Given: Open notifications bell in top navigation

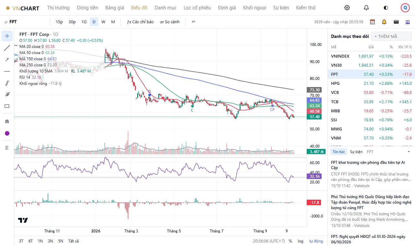Looking at the screenshot, I should [366, 8].
